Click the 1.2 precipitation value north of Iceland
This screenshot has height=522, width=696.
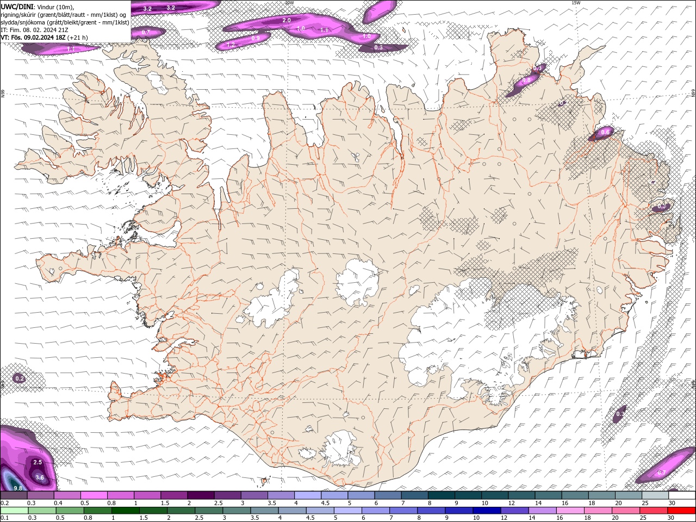[231, 45]
